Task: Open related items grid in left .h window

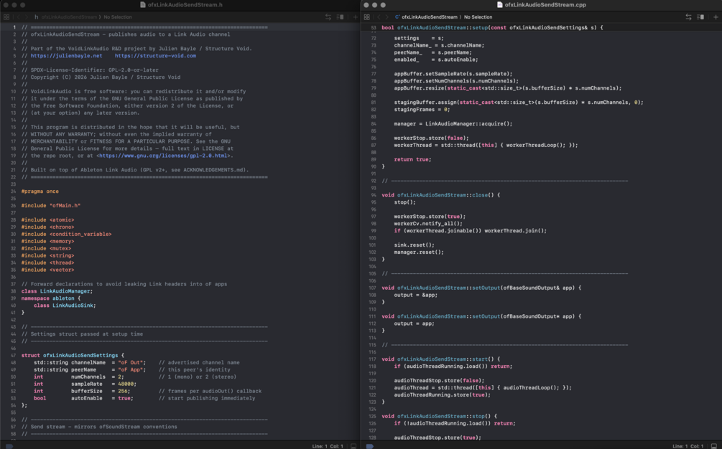Action: [x=6, y=17]
